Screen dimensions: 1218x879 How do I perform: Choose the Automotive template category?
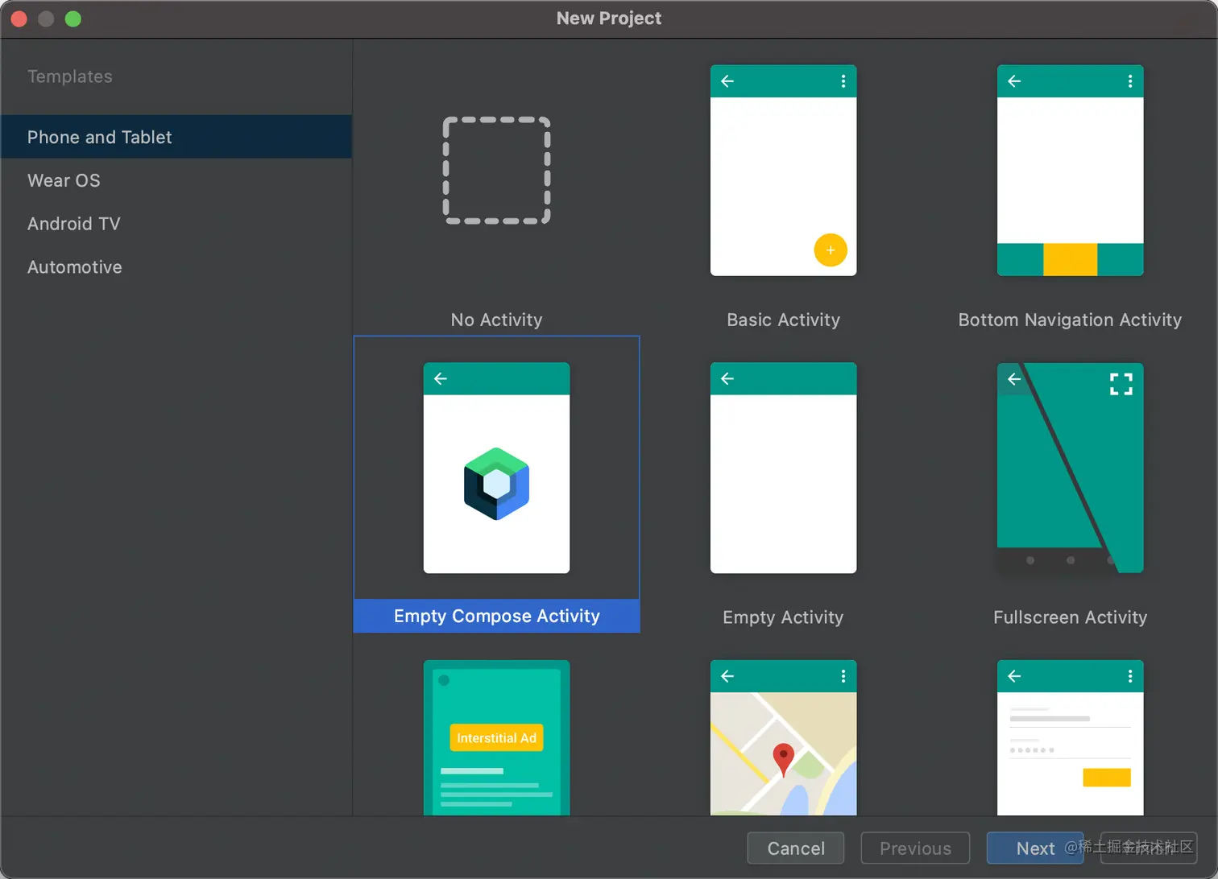[176, 267]
